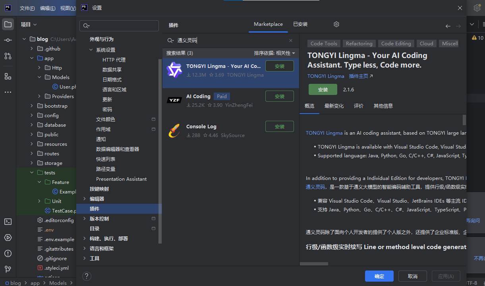
Task: Open the 插件主页 link
Action: [361, 76]
